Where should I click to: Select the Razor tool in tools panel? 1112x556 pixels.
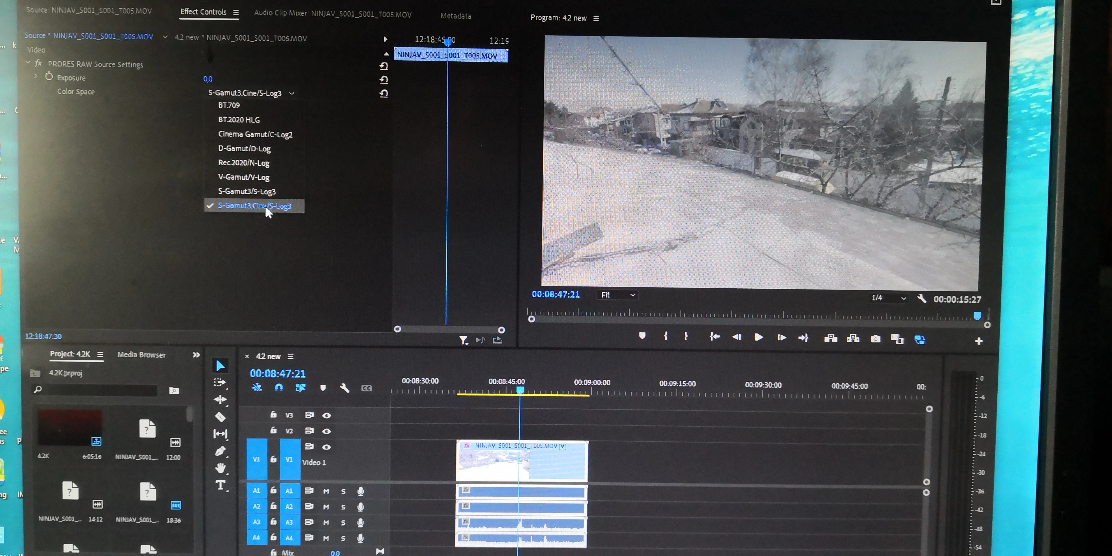tap(220, 417)
